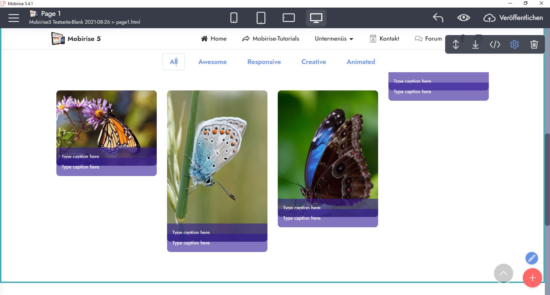Click the undo arrow icon
Viewport: 550px width, 295px height.
tap(438, 18)
